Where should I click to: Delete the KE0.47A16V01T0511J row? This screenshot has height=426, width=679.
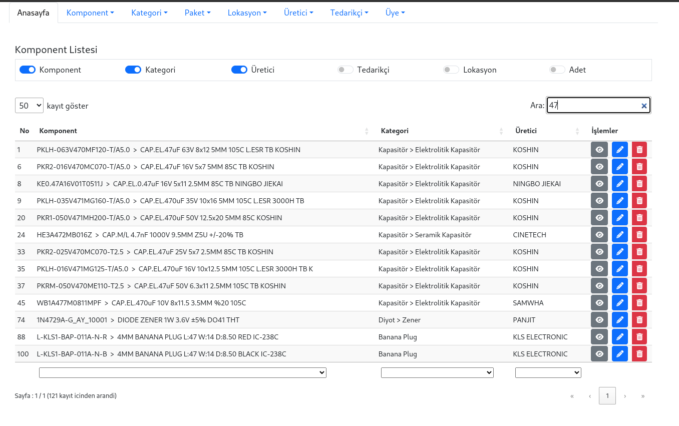[x=639, y=184]
